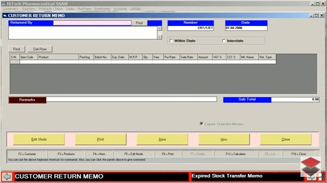Click the F3 Products shortcut panel
Screen dimensions: 327x183
pos(66,154)
